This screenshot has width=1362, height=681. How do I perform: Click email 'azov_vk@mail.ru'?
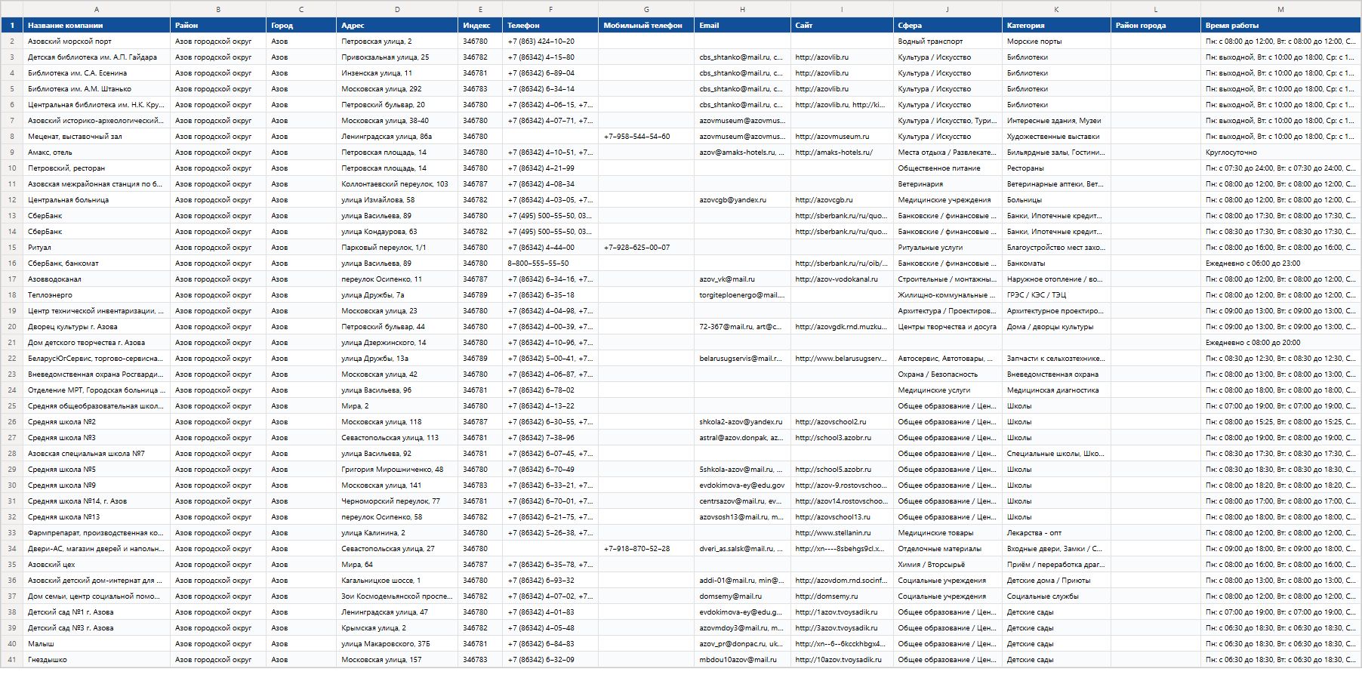pos(742,279)
